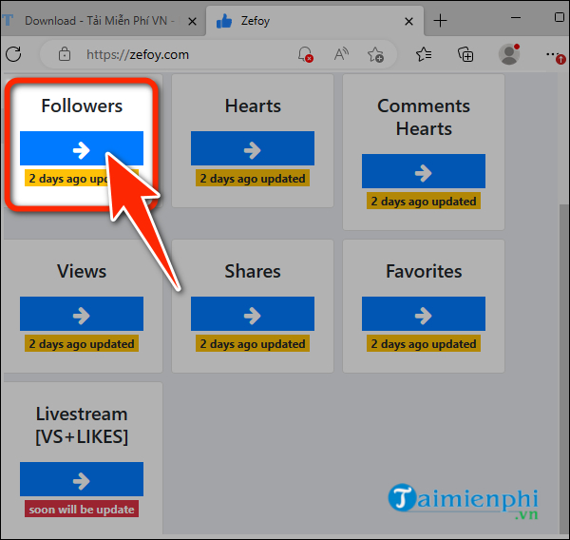570x540 pixels.
Task: Click the Livestream [VS+LIKES] title
Action: click(82, 425)
